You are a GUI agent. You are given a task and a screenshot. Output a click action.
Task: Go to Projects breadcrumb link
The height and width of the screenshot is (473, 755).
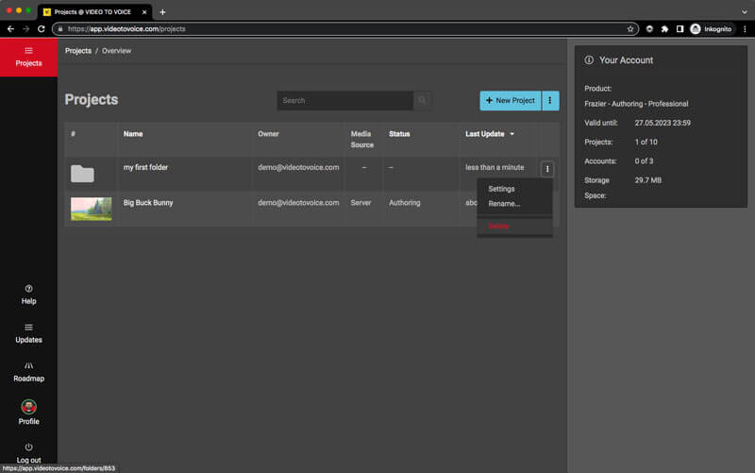(x=78, y=51)
